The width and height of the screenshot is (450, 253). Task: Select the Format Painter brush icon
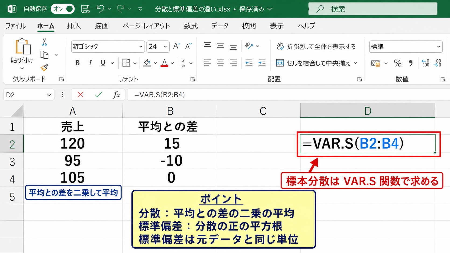click(44, 67)
